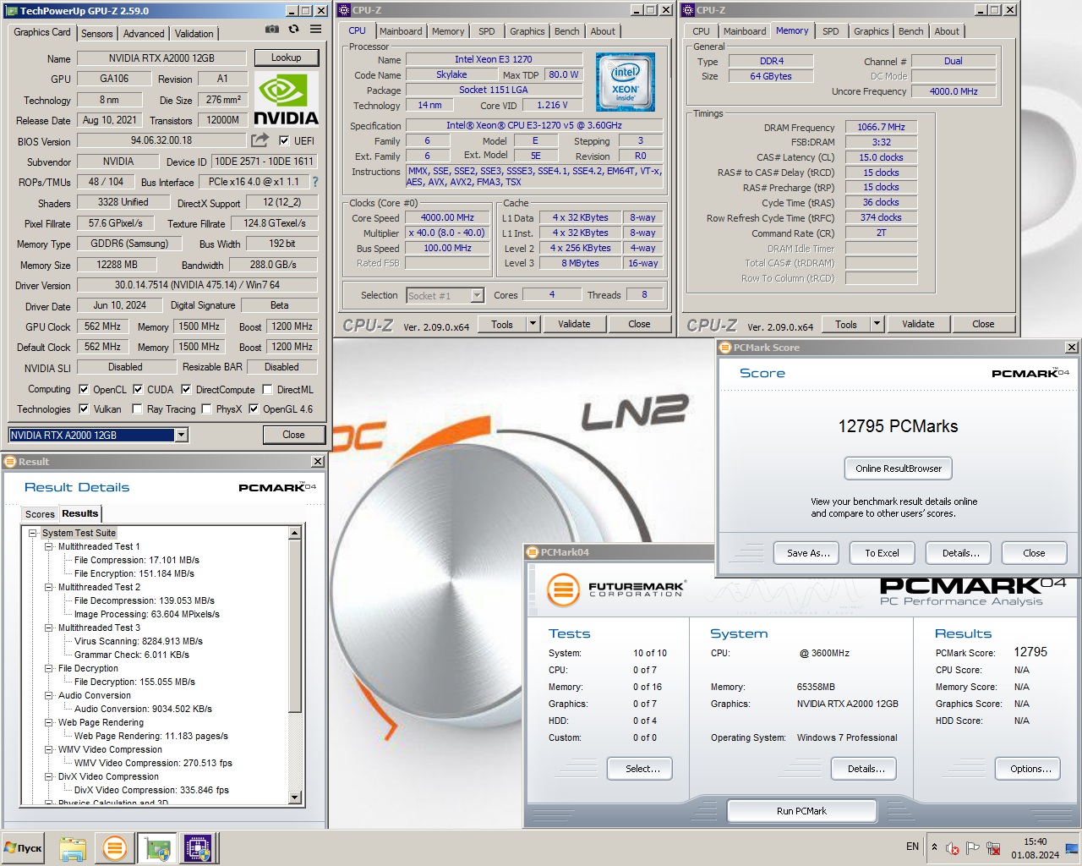The height and width of the screenshot is (866, 1082).
Task: Collapse the Audio Conversion node
Action: [49, 696]
